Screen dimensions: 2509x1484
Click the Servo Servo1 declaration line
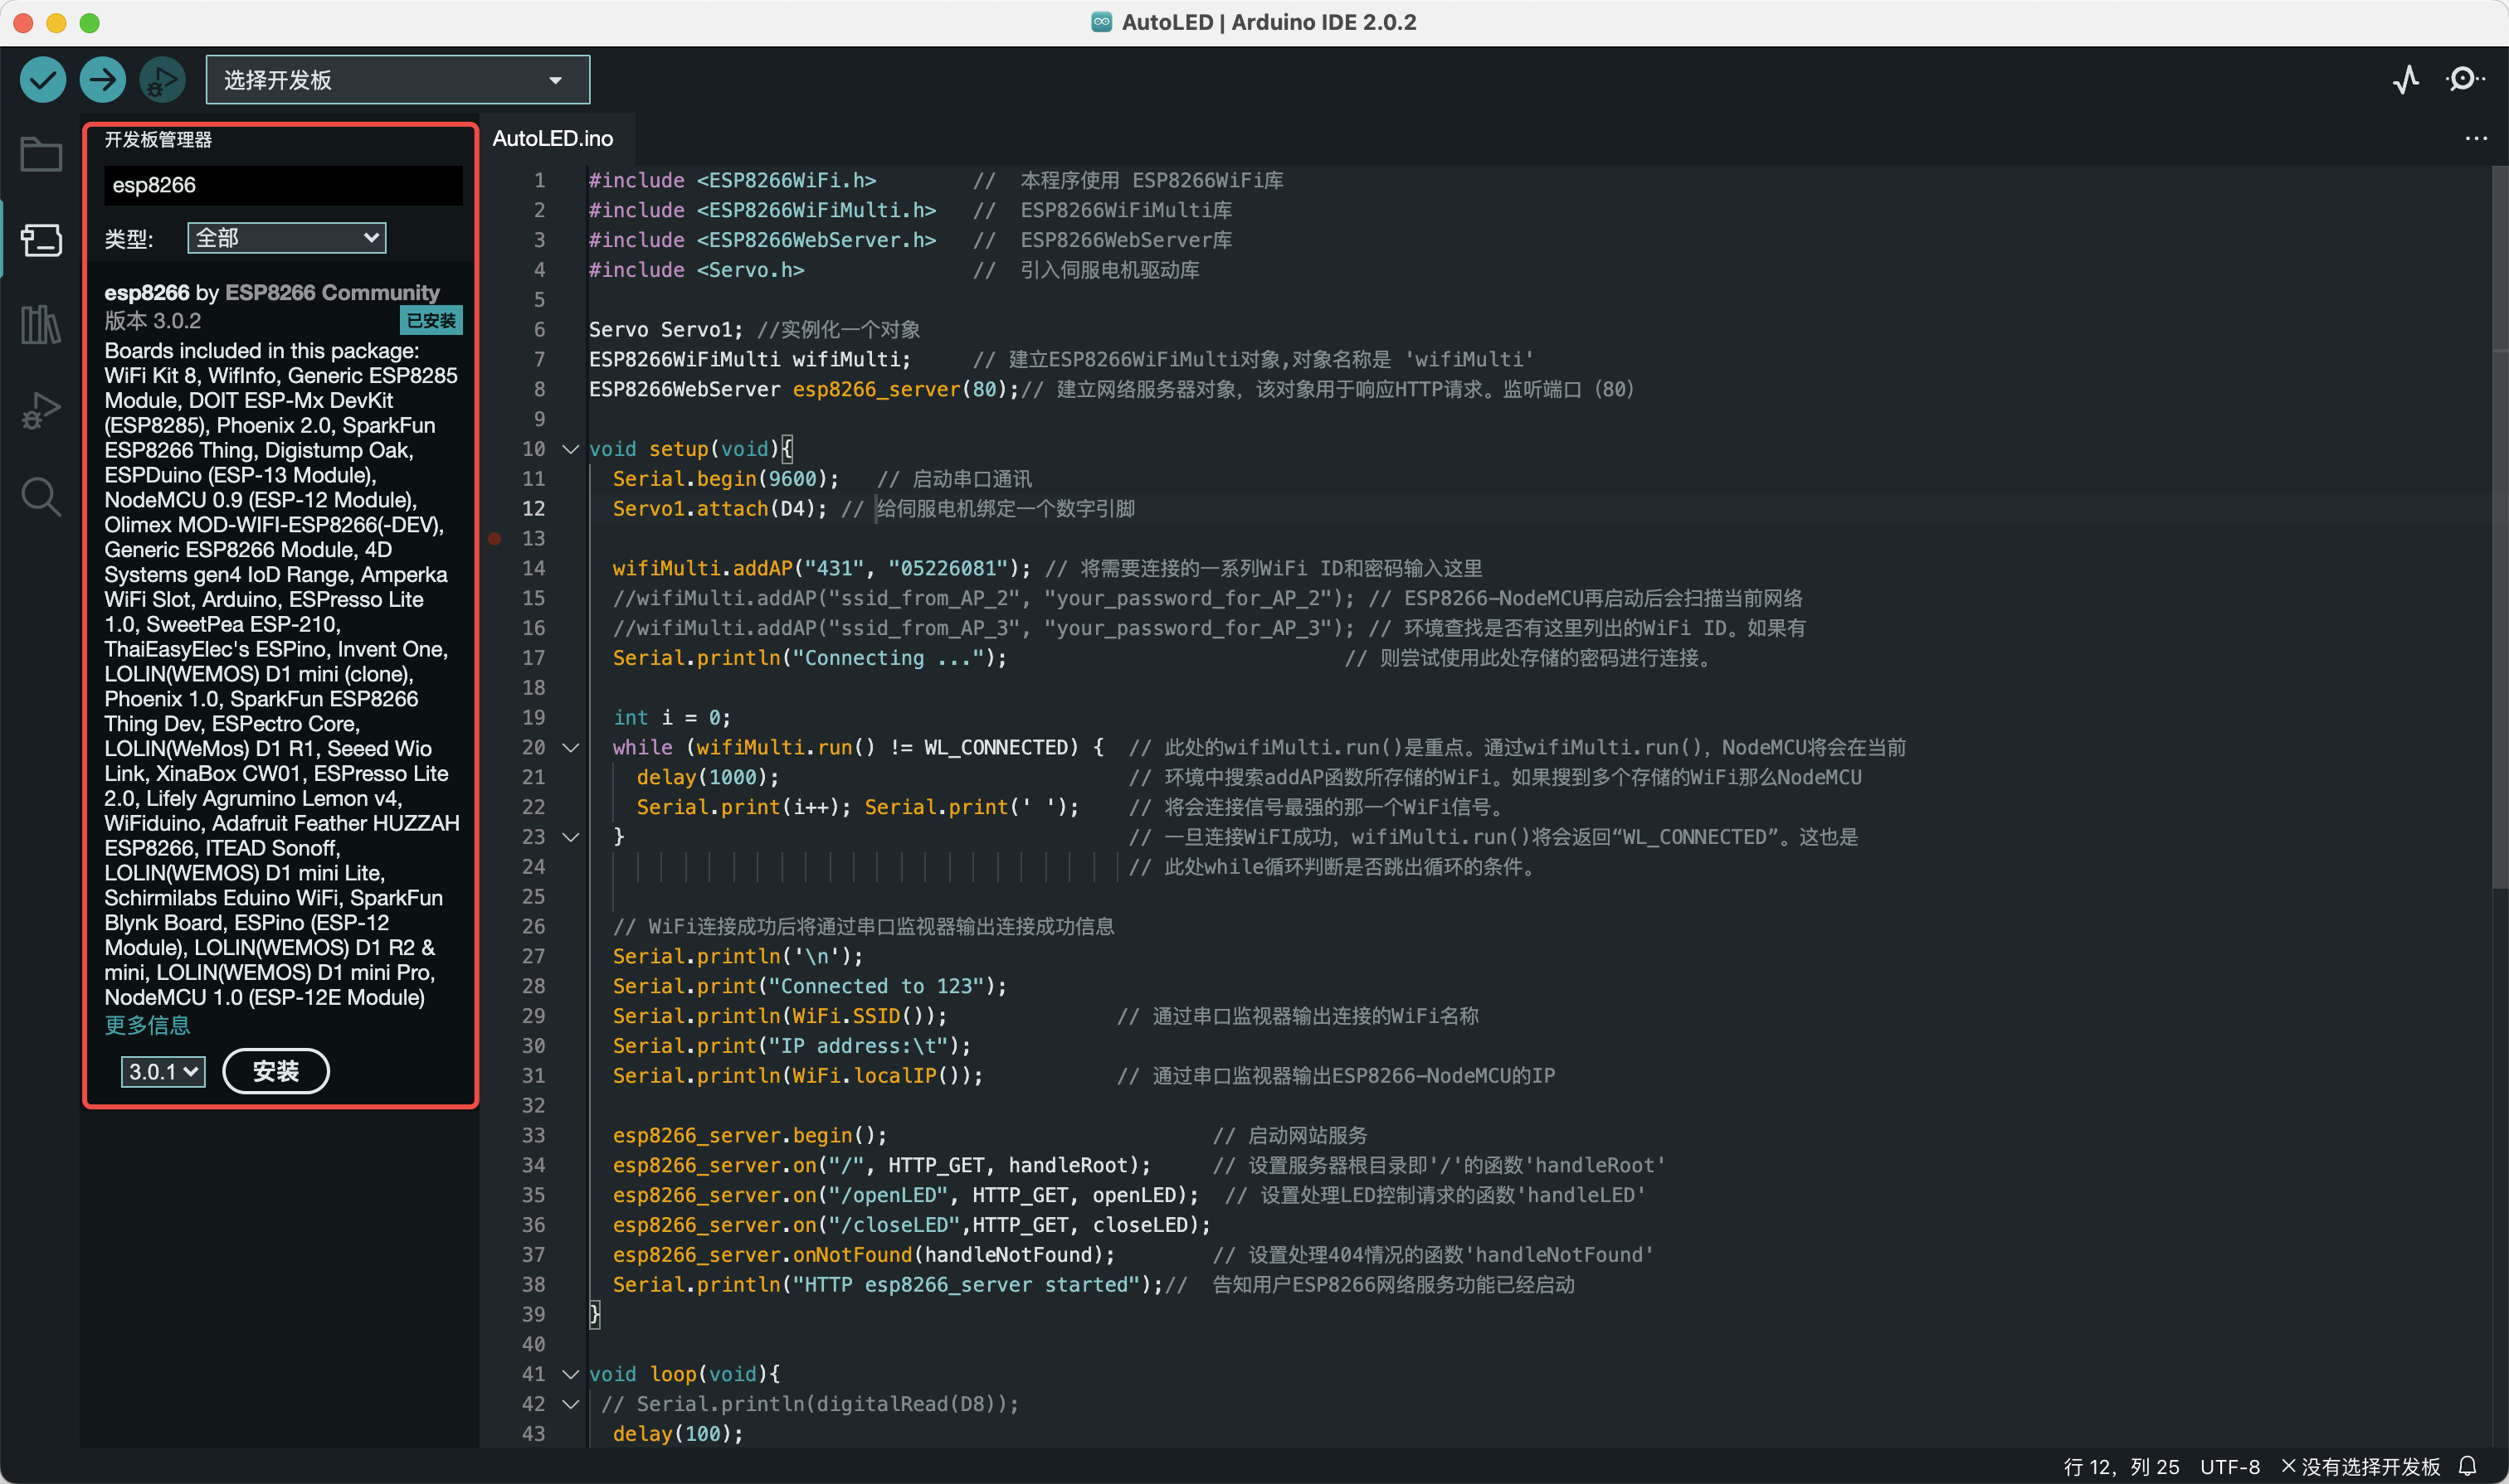[x=665, y=330]
